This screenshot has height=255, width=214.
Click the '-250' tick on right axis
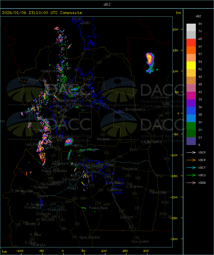coord(174,218)
